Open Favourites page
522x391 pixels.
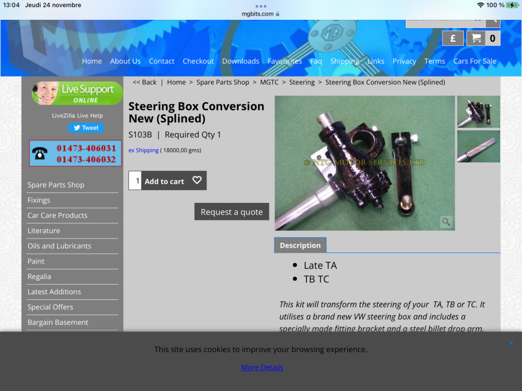point(284,61)
